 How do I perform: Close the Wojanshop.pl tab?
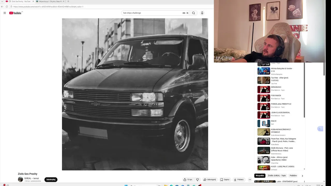point(64,1)
